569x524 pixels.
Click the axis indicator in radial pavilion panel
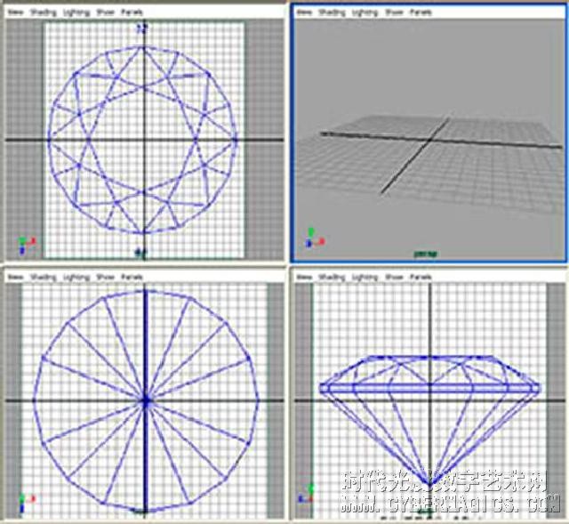click(27, 503)
